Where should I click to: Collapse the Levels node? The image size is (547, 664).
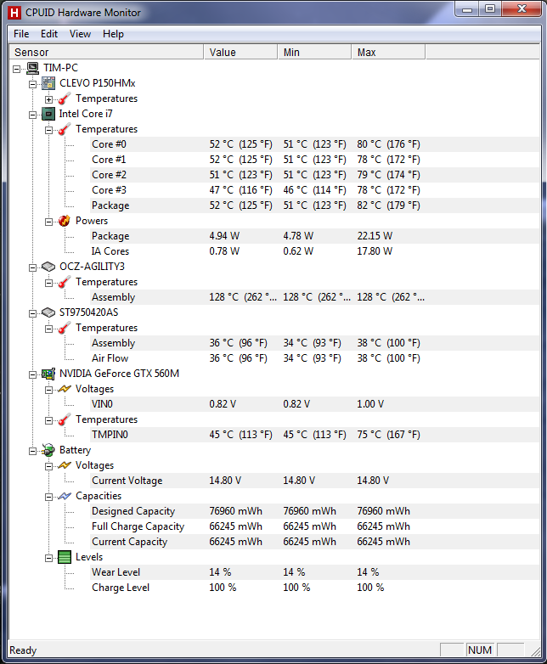[48, 558]
